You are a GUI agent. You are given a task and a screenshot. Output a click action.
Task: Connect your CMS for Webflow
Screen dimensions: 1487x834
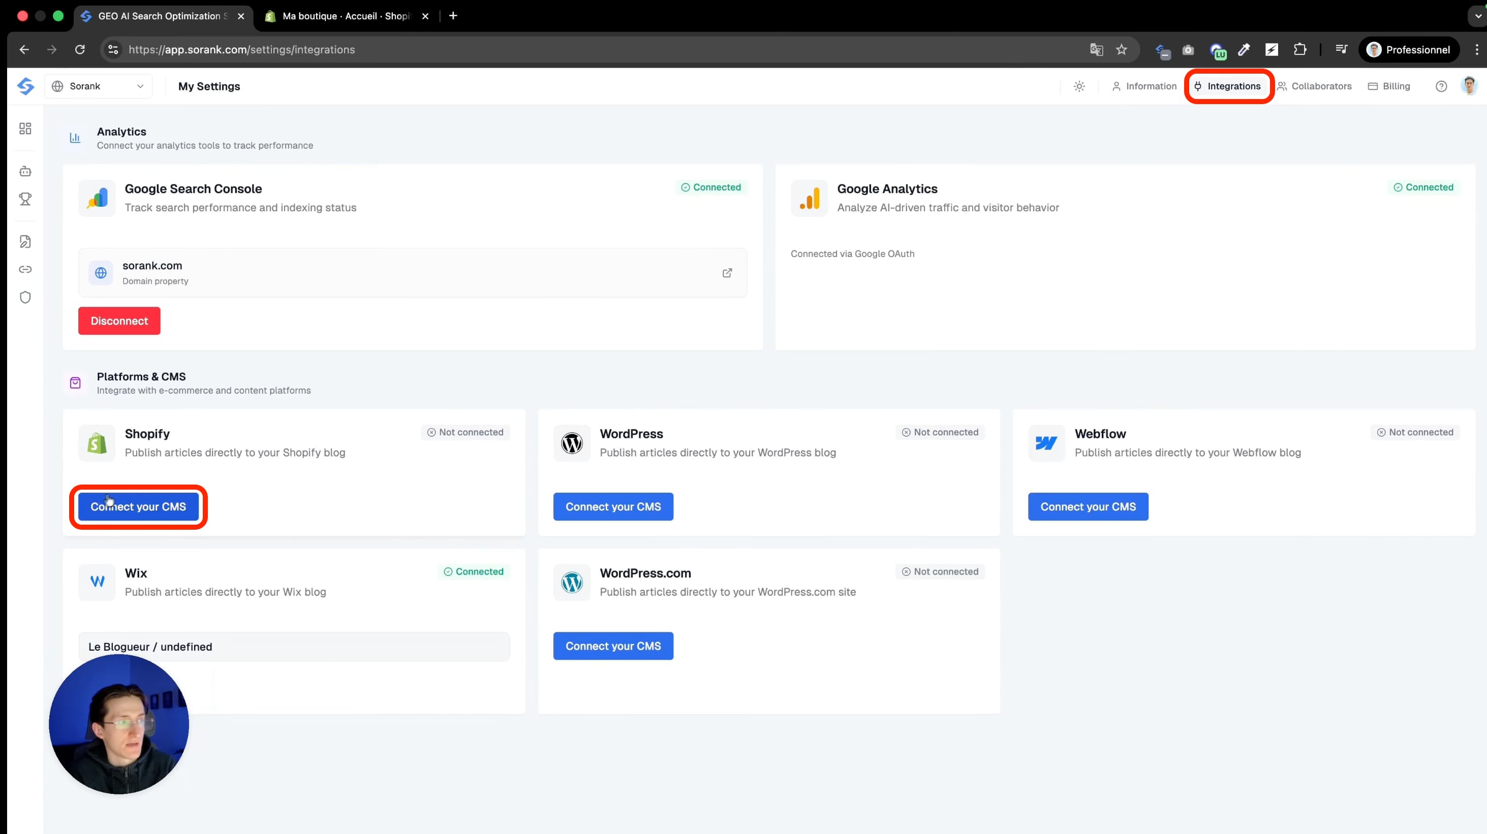(x=1088, y=506)
